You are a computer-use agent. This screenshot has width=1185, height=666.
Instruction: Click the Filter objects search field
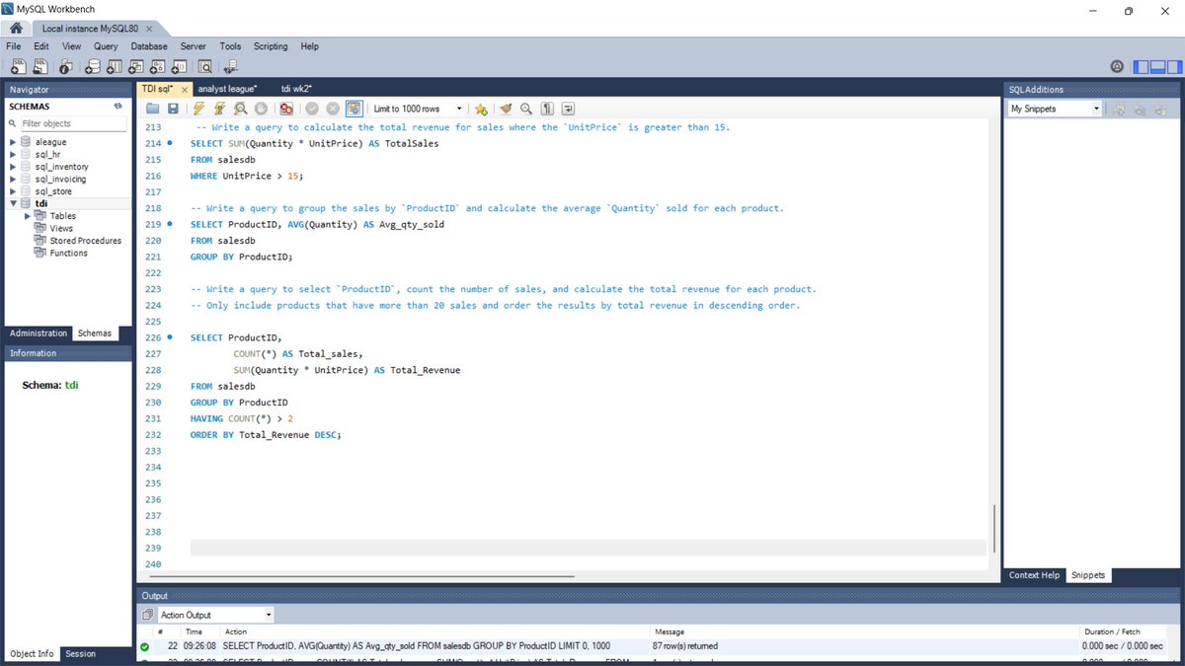[73, 123]
